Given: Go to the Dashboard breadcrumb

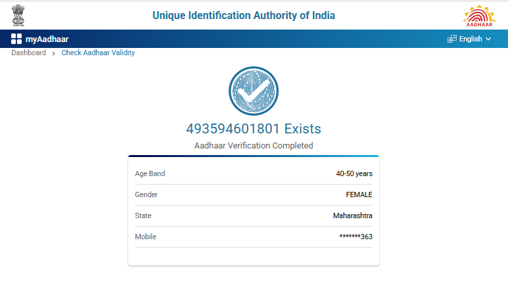Looking at the screenshot, I should [28, 53].
